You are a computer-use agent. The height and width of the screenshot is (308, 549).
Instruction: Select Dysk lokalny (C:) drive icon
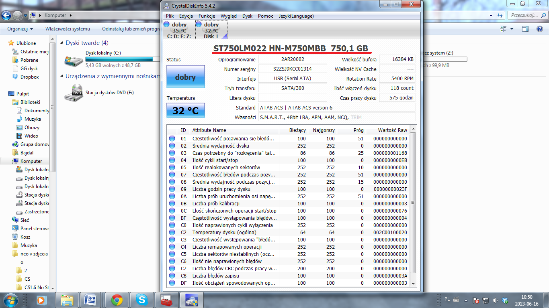pyautogui.click(x=74, y=60)
